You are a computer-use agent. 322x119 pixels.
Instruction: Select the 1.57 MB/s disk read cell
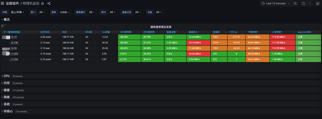pyautogui.click(x=175, y=42)
